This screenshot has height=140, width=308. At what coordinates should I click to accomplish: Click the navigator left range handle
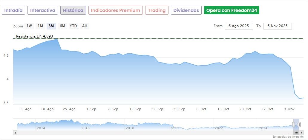pyautogui.click(x=293, y=125)
